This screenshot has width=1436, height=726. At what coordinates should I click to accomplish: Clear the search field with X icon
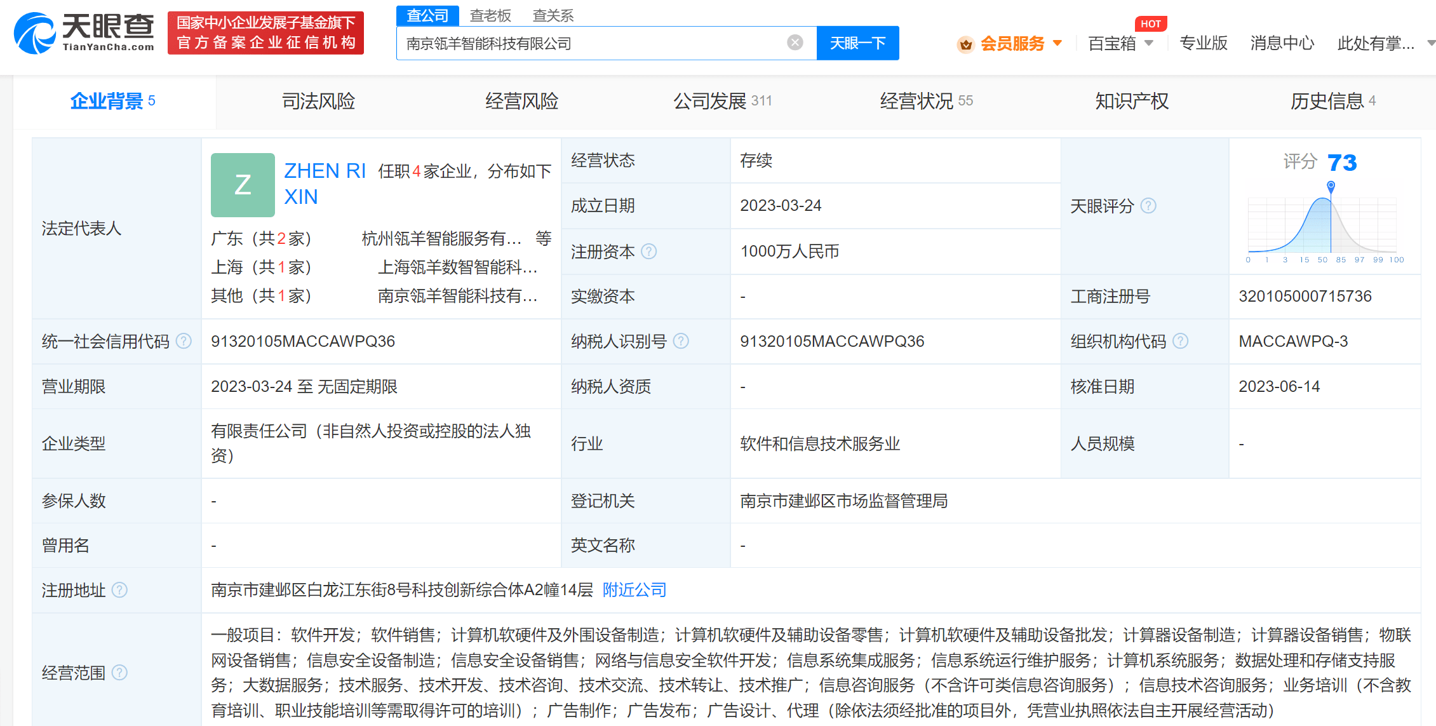pyautogui.click(x=795, y=43)
